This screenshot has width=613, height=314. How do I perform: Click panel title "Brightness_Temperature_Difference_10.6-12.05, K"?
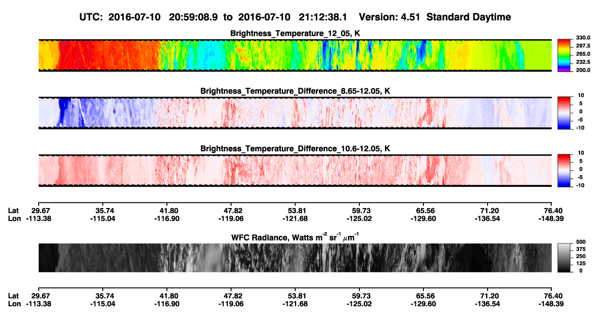point(295,148)
